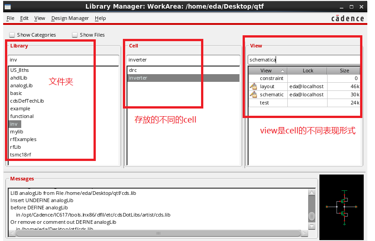
Task: Sort by the Lock column header
Action: coord(308,71)
